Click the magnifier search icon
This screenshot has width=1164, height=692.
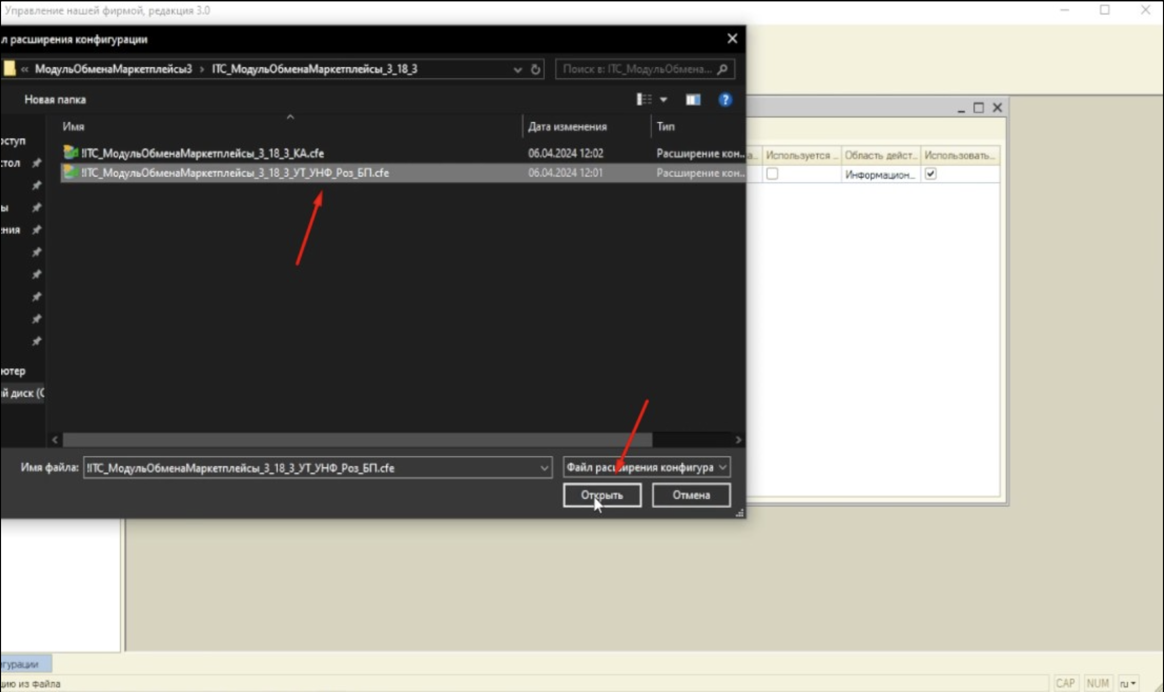(722, 69)
